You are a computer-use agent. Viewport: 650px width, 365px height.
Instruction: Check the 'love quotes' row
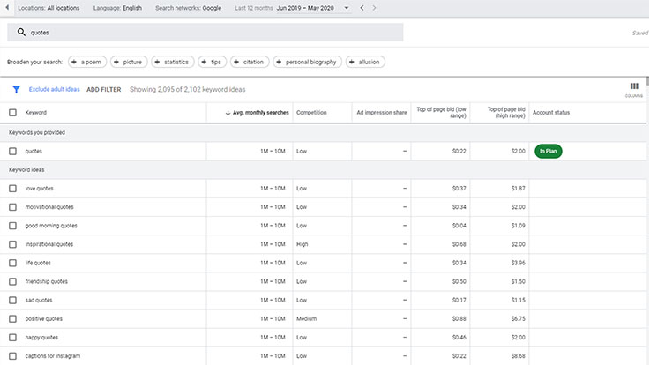13,189
